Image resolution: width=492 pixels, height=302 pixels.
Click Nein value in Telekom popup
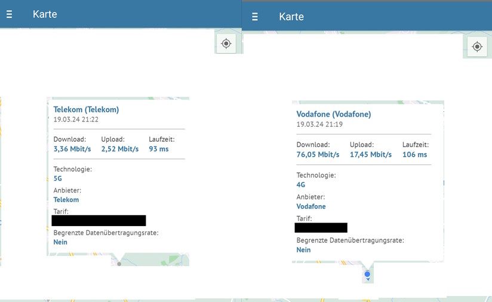click(60, 242)
